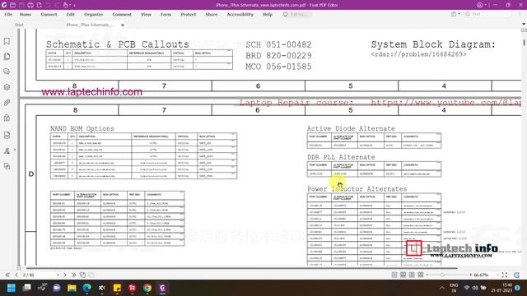Screen dimensions: 527x296
Task: Enter fullscreen mode from the status bar
Action: click(x=505, y=275)
